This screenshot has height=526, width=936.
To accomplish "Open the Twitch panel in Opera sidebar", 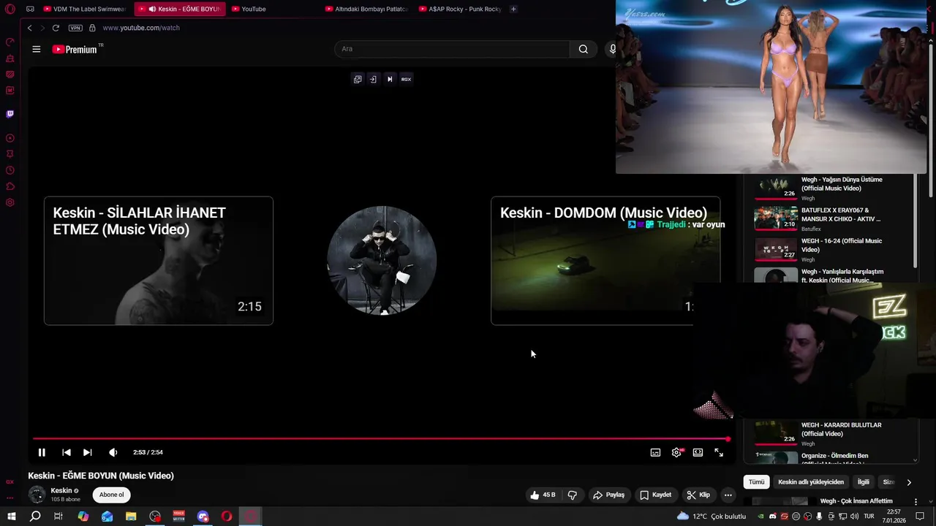I will point(10,114).
